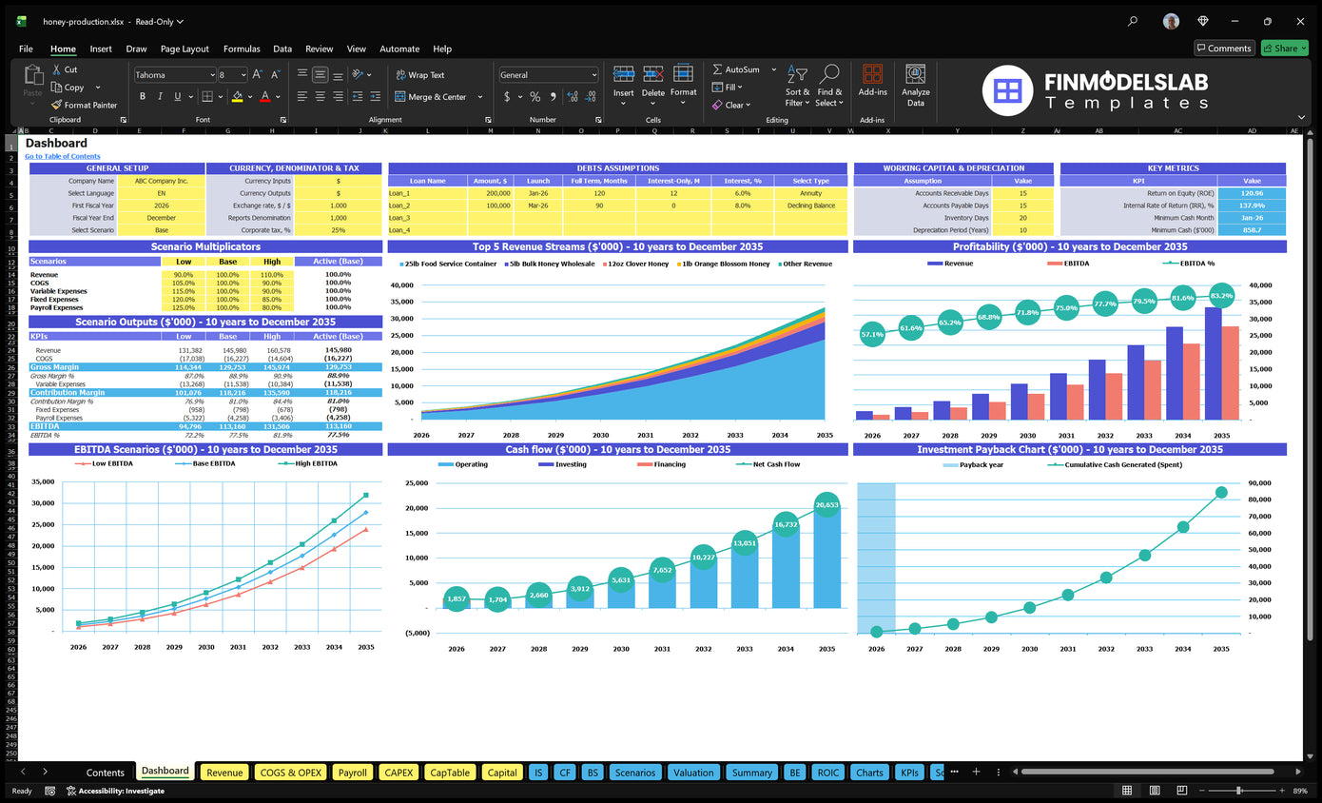1322x803 pixels.
Task: Select top align icon
Action: click(x=301, y=74)
